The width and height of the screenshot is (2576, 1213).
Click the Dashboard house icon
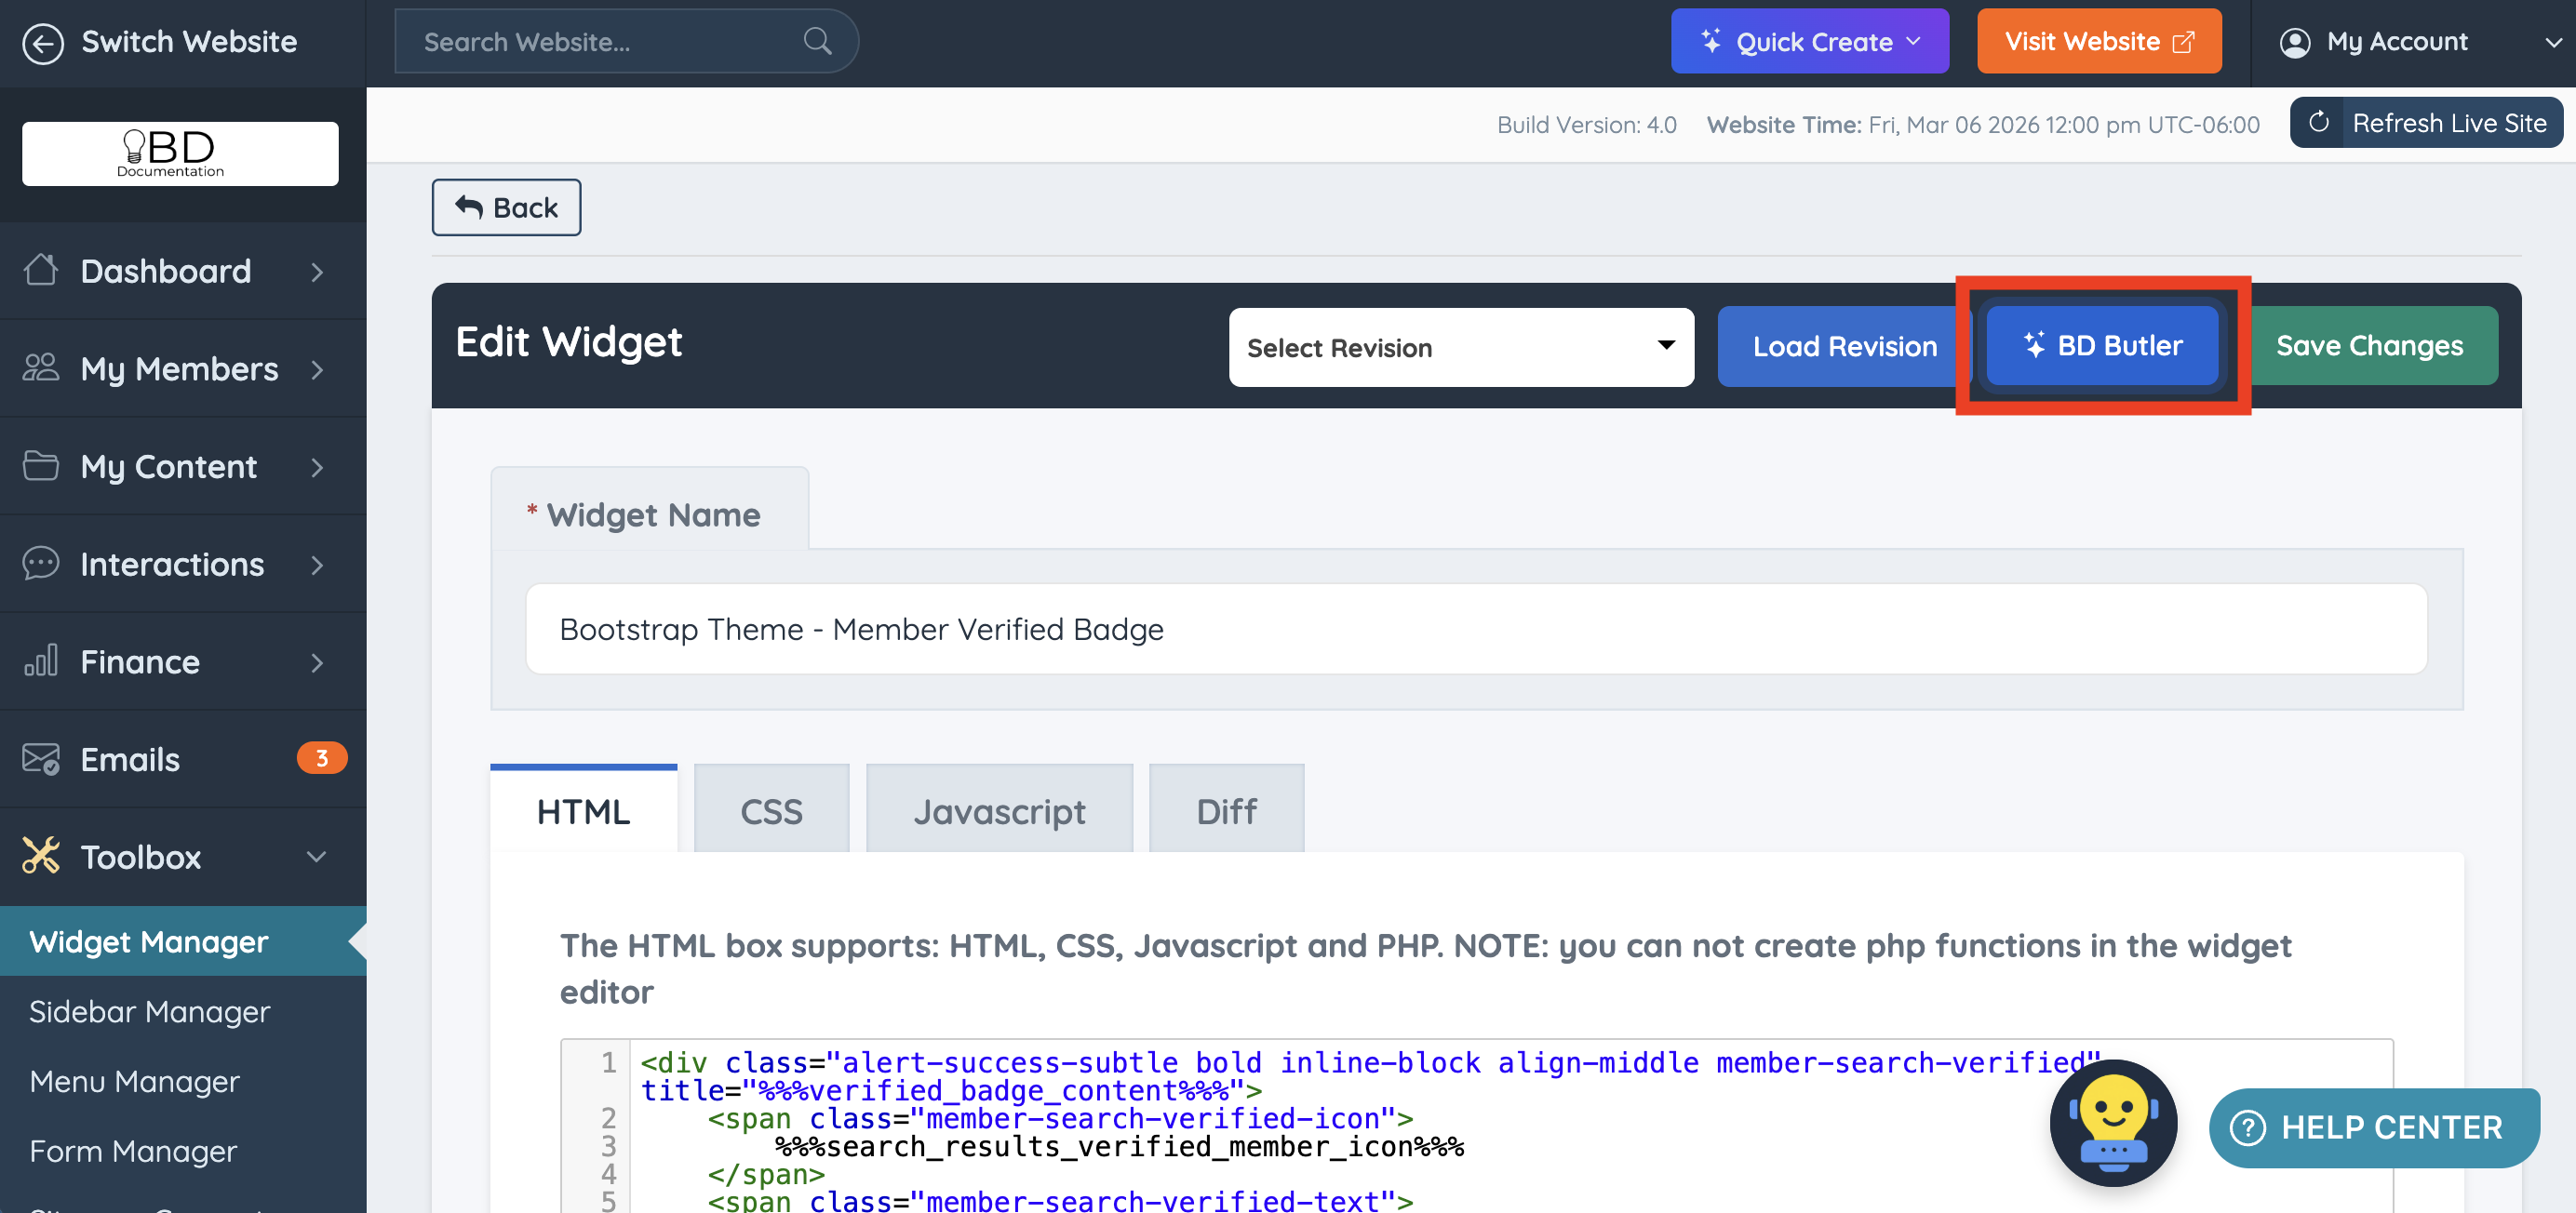(41, 270)
